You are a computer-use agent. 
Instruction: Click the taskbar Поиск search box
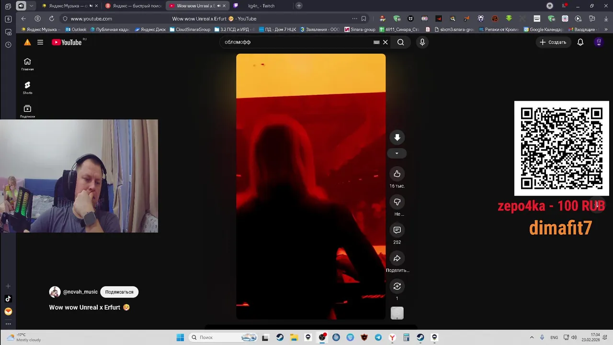tap(224, 337)
